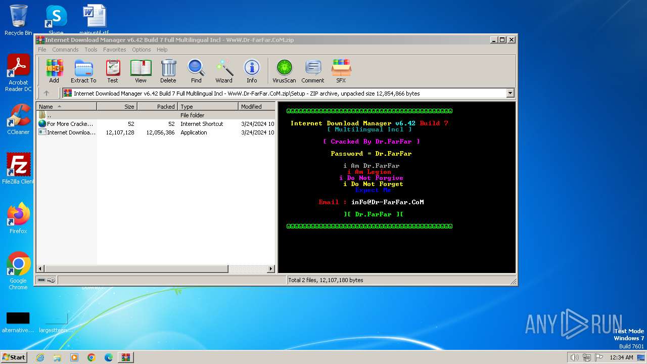Open Chrome from the taskbar
This screenshot has width=647, height=364.
click(x=91, y=357)
